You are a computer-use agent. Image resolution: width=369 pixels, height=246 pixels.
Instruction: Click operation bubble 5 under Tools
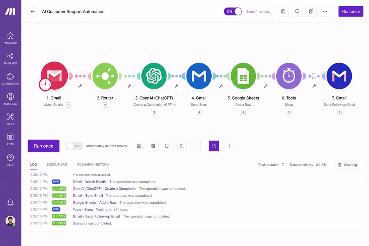[x=289, y=112]
